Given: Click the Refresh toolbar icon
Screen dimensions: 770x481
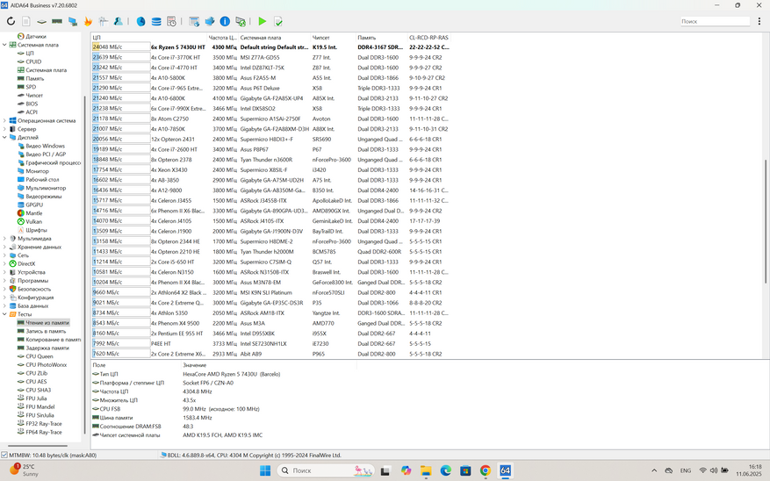Looking at the screenshot, I should [11, 21].
